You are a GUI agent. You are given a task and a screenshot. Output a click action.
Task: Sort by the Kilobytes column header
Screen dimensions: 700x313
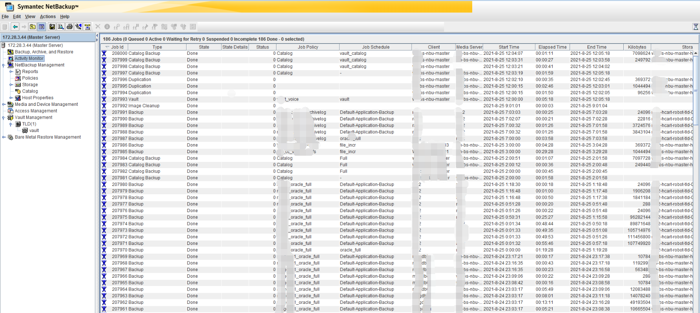pyautogui.click(x=637, y=47)
